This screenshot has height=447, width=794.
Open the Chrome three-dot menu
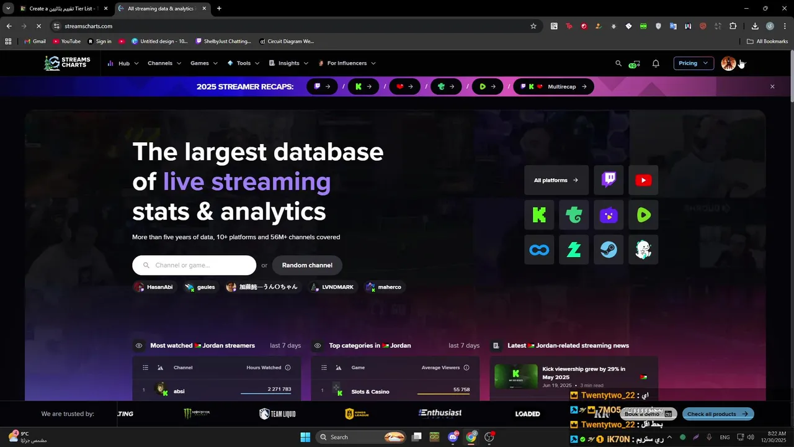pyautogui.click(x=785, y=26)
